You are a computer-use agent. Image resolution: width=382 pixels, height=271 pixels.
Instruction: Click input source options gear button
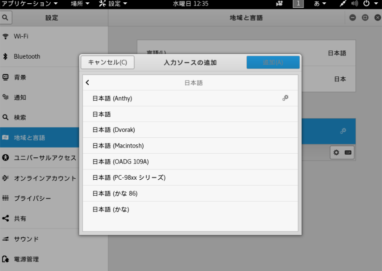point(336,153)
